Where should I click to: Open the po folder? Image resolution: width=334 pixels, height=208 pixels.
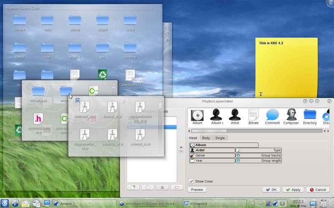(x=102, y=48)
